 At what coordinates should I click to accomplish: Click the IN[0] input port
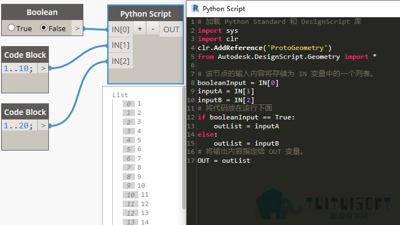(121, 29)
